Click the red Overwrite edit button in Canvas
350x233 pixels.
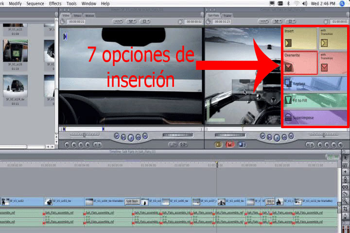point(229,145)
